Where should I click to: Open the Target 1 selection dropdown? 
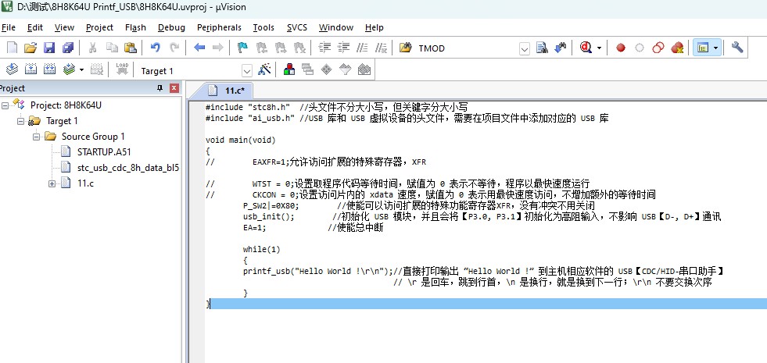[x=247, y=70]
